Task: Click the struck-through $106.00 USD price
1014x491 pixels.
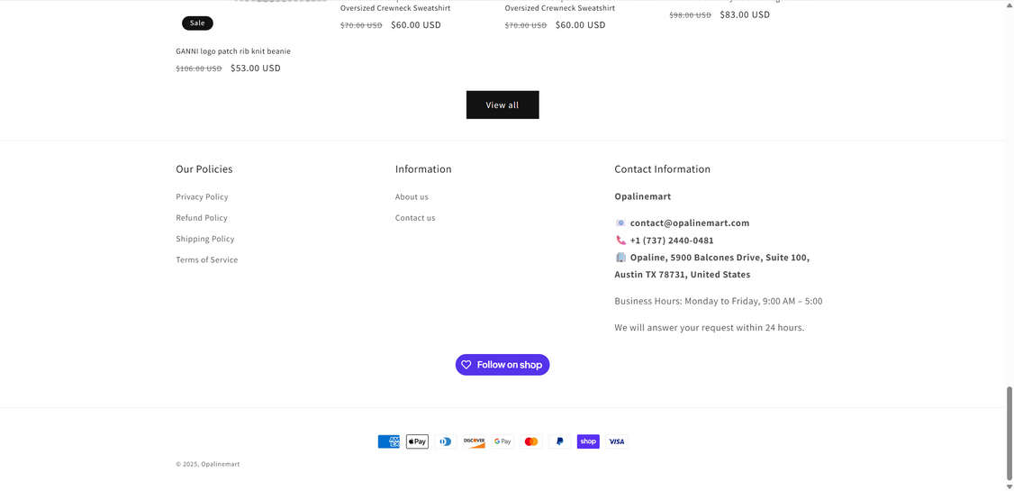Action: [199, 68]
